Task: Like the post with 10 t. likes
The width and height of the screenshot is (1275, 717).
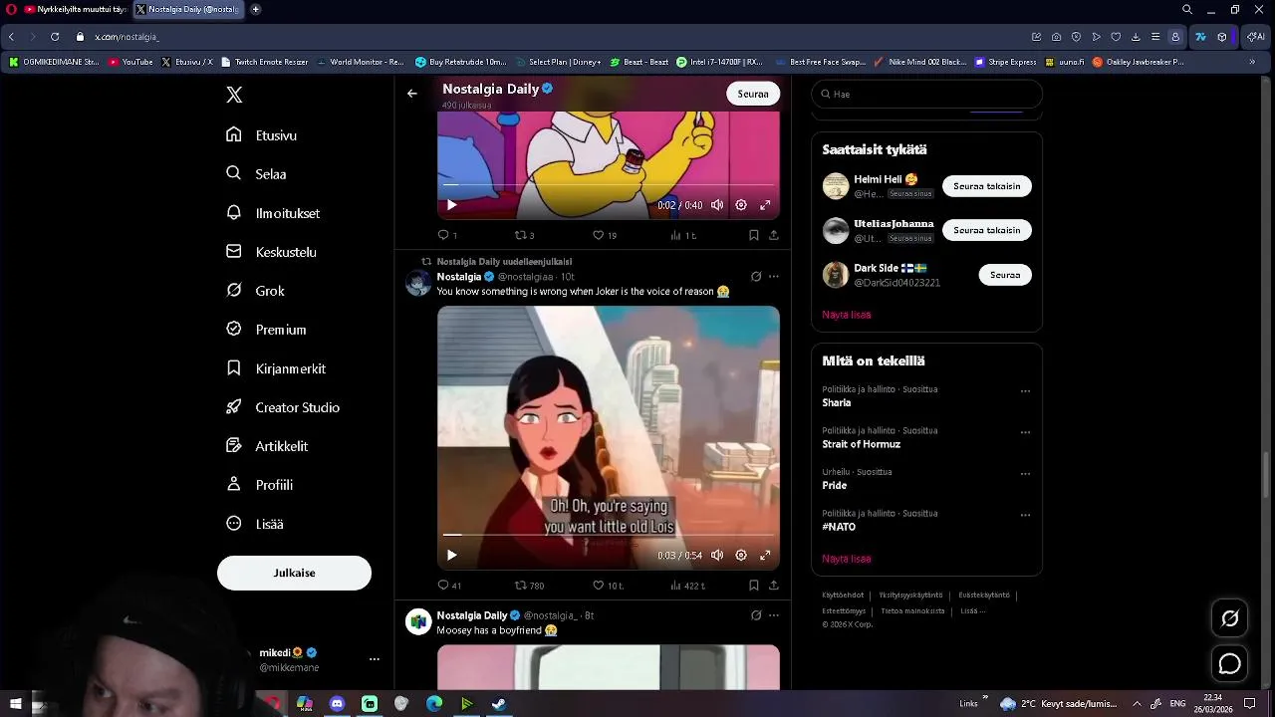Action: [x=608, y=586]
